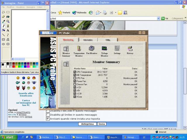Click the Multimedia button in Internet Explorer
The height and width of the screenshot is (140, 187).
tap(79, 13)
